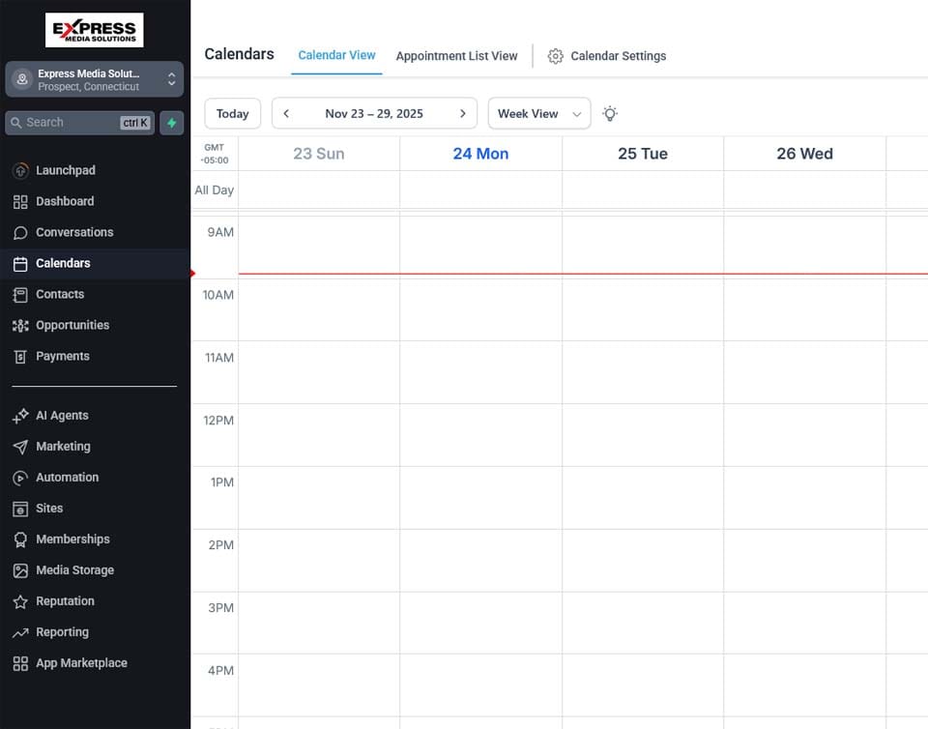The width and height of the screenshot is (928, 729).
Task: Click the Monday 11AM calendar time slot
Action: click(480, 372)
